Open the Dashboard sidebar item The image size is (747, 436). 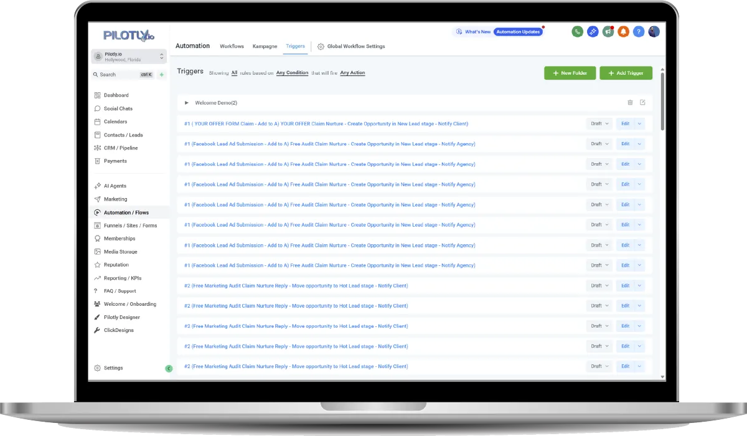[116, 95]
